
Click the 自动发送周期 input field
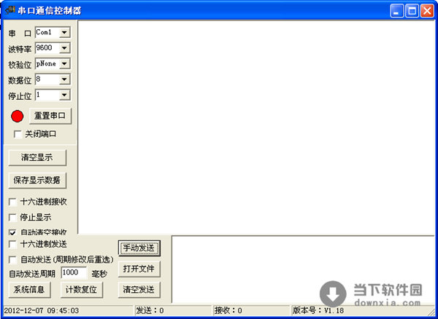tap(74, 272)
